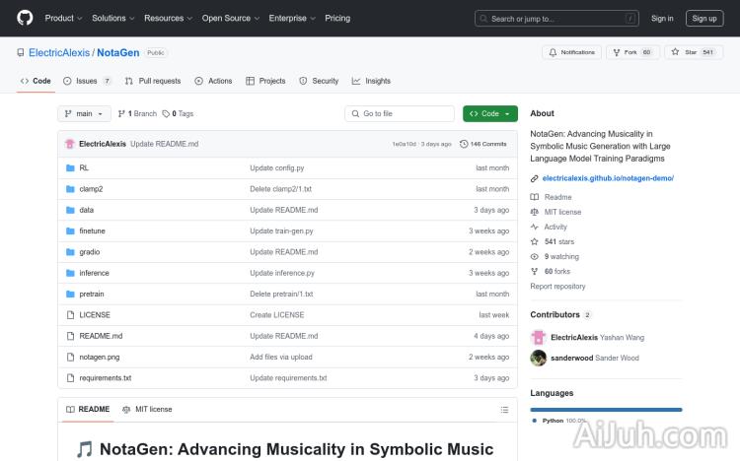740x461 pixels.
Task: Open the 146 Commits history
Action: pyautogui.click(x=483, y=144)
